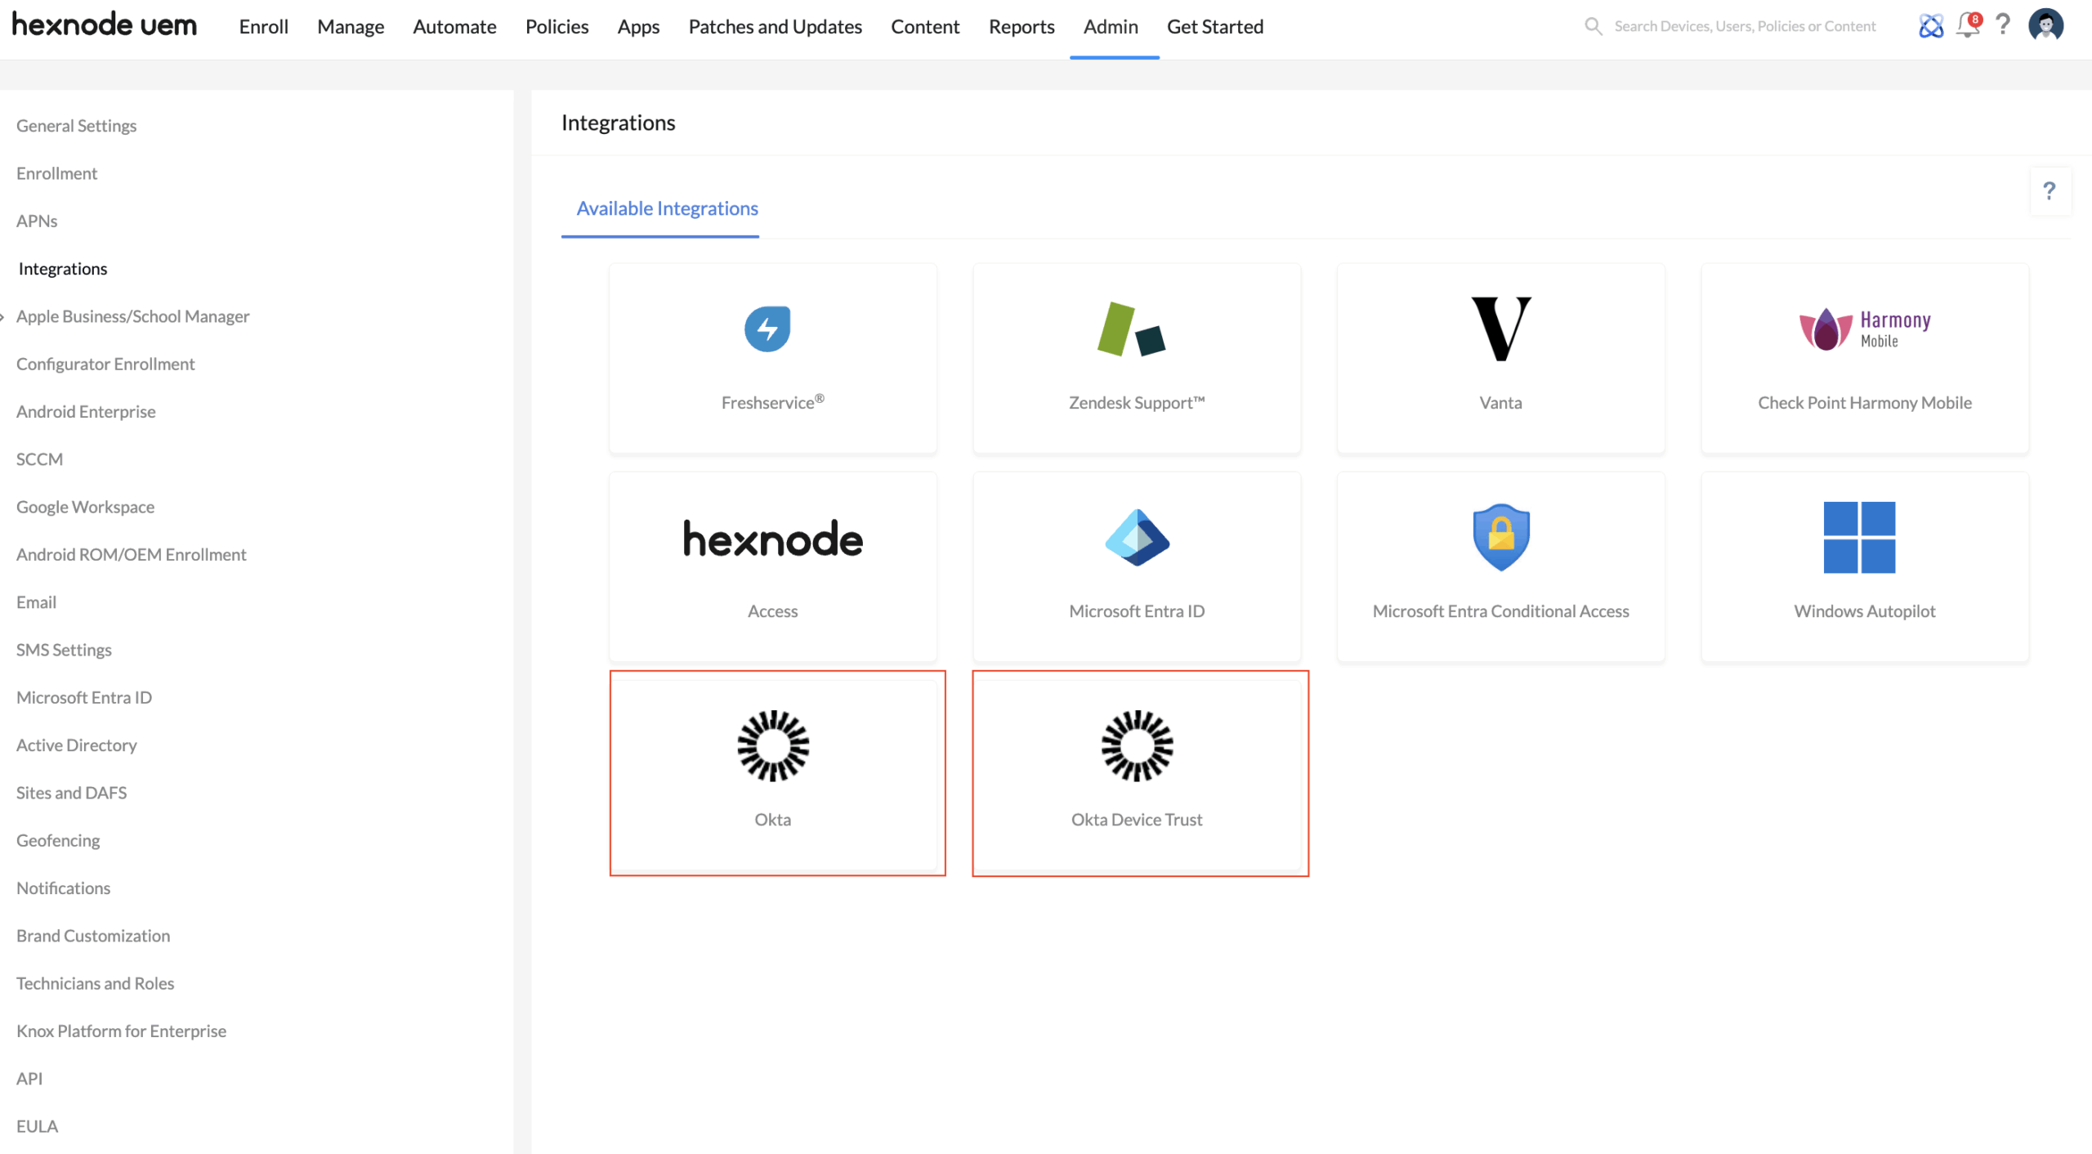Open Check Point Harmony Mobile integration

1864,358
